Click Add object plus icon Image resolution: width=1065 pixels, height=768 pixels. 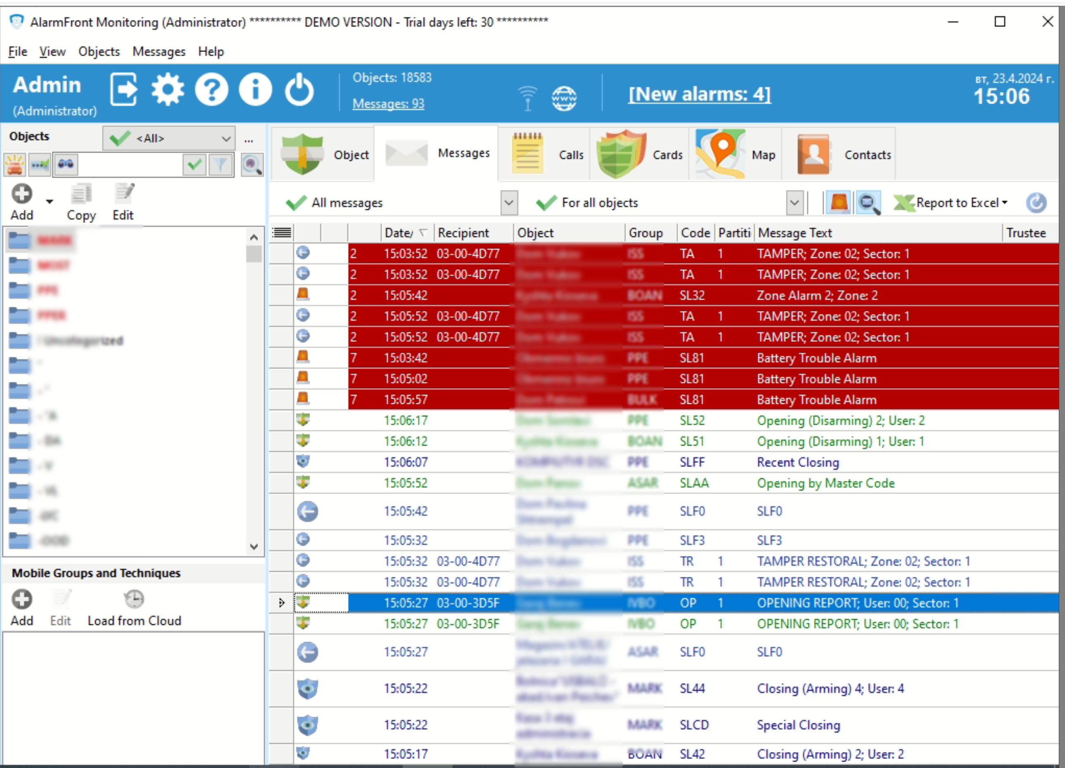[21, 193]
